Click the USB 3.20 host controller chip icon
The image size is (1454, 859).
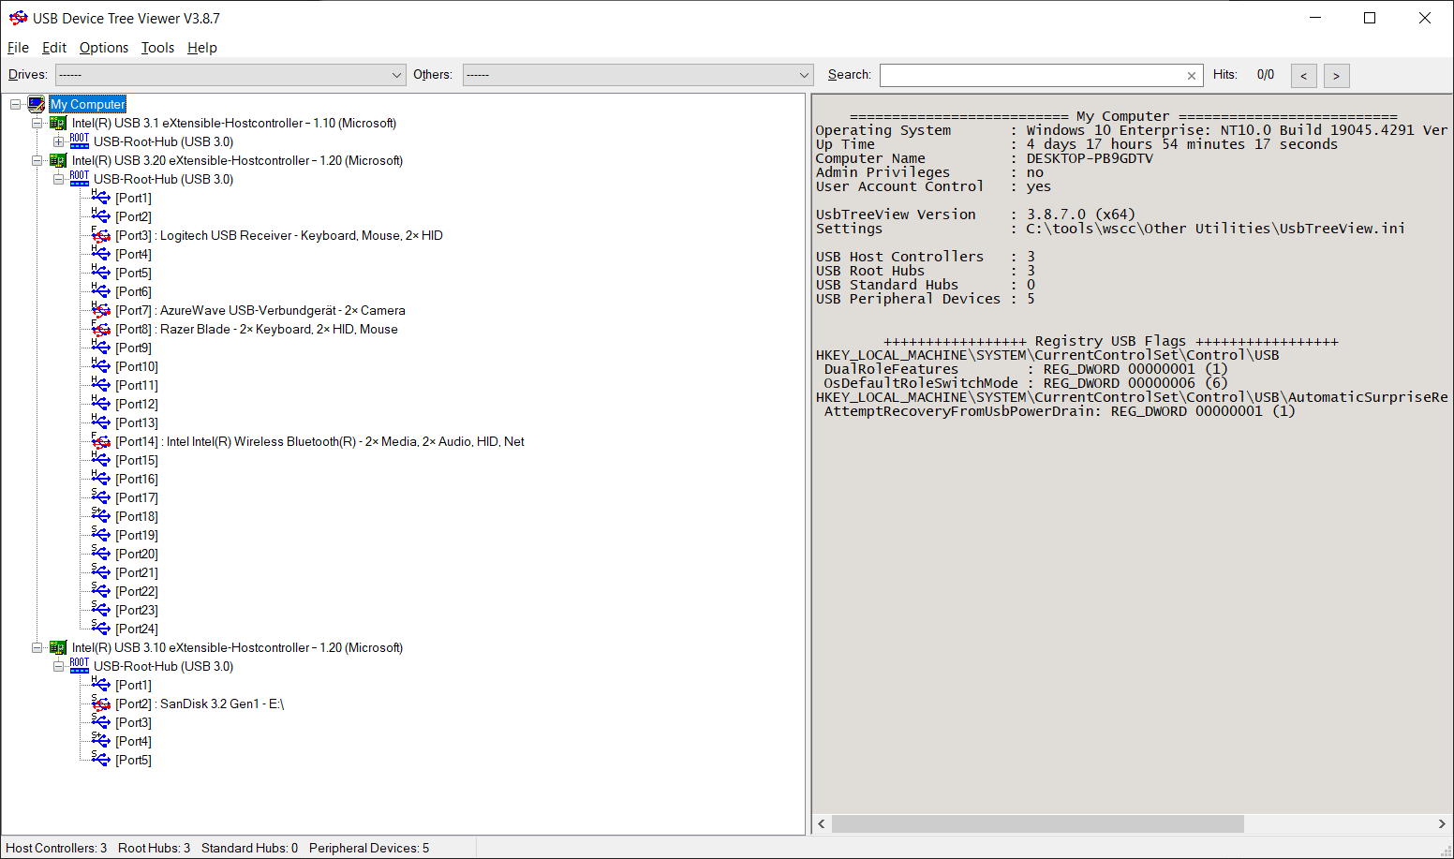tap(58, 160)
